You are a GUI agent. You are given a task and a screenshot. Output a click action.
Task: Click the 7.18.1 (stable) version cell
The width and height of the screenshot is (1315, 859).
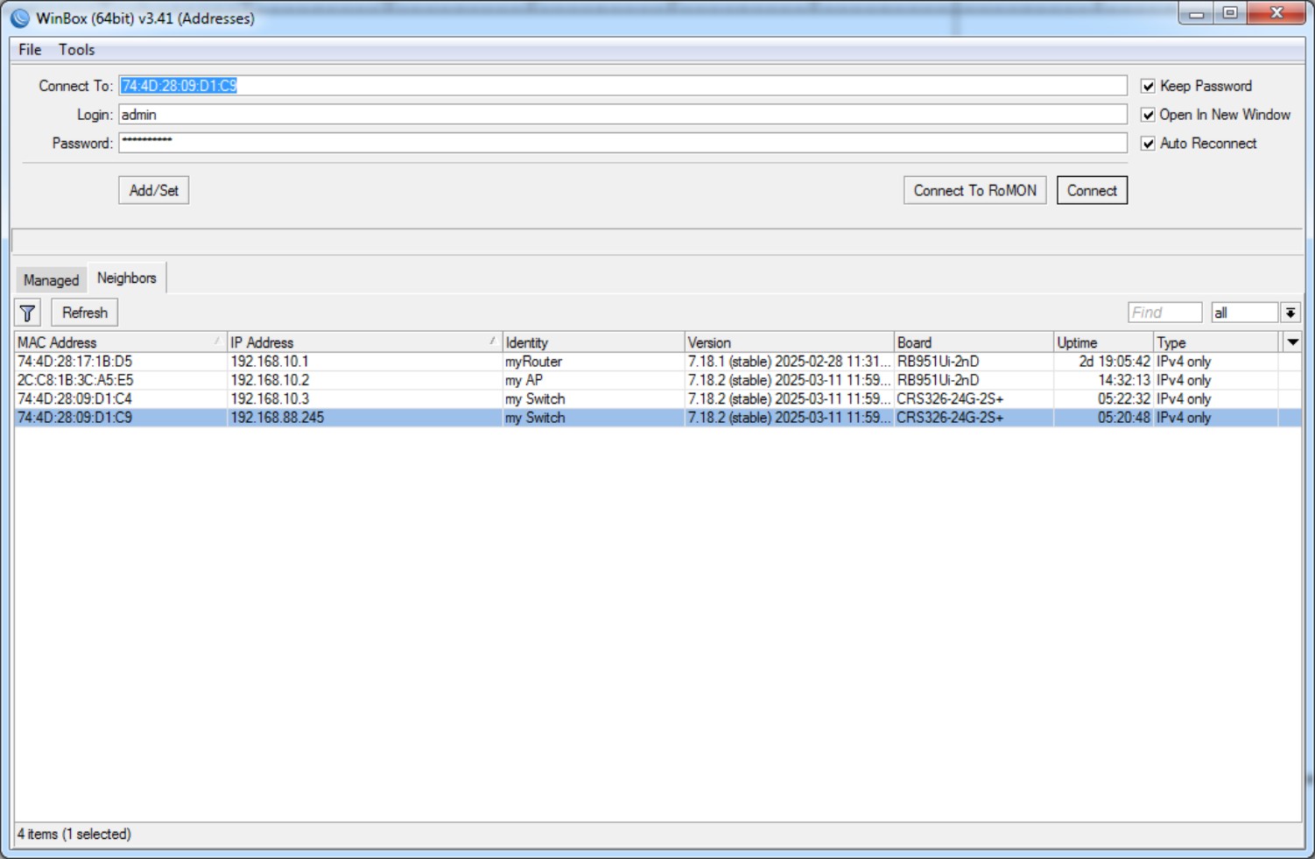789,362
